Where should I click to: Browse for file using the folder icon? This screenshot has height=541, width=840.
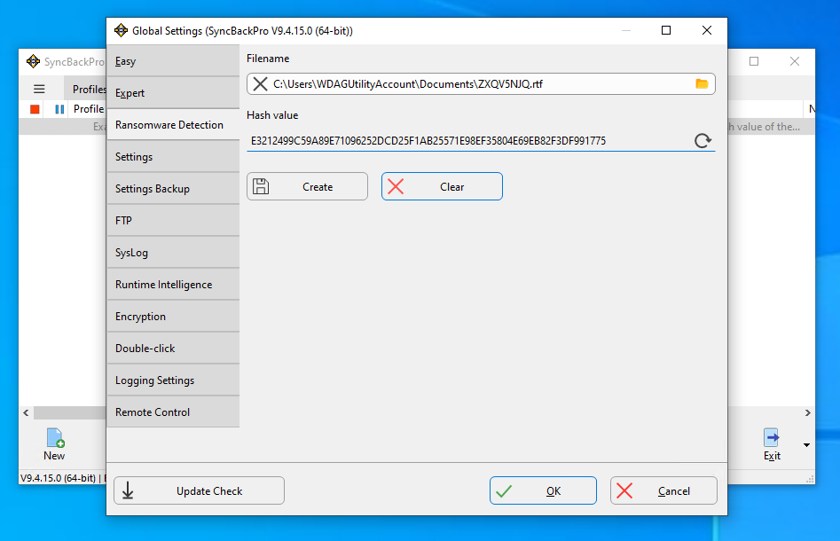pyautogui.click(x=702, y=84)
